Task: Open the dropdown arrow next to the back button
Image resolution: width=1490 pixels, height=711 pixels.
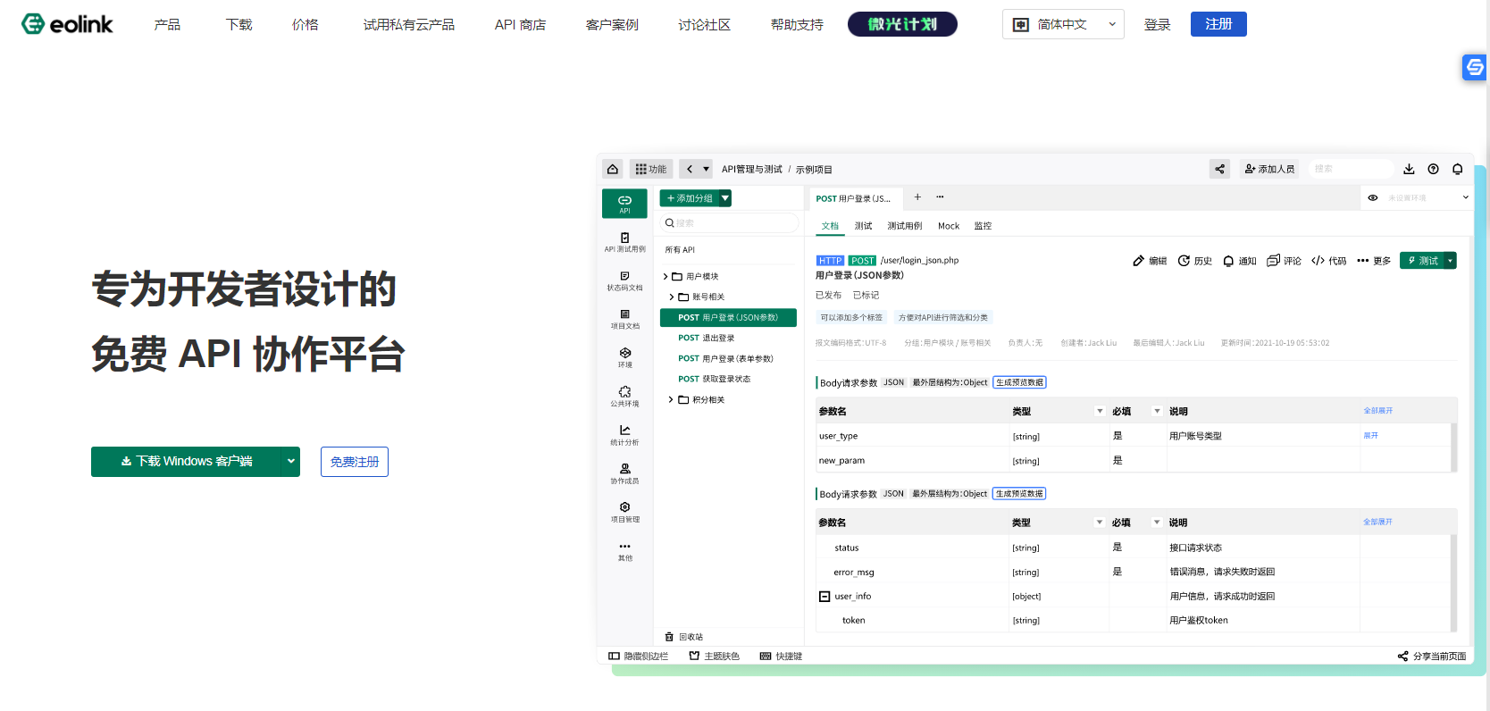Action: tap(706, 169)
